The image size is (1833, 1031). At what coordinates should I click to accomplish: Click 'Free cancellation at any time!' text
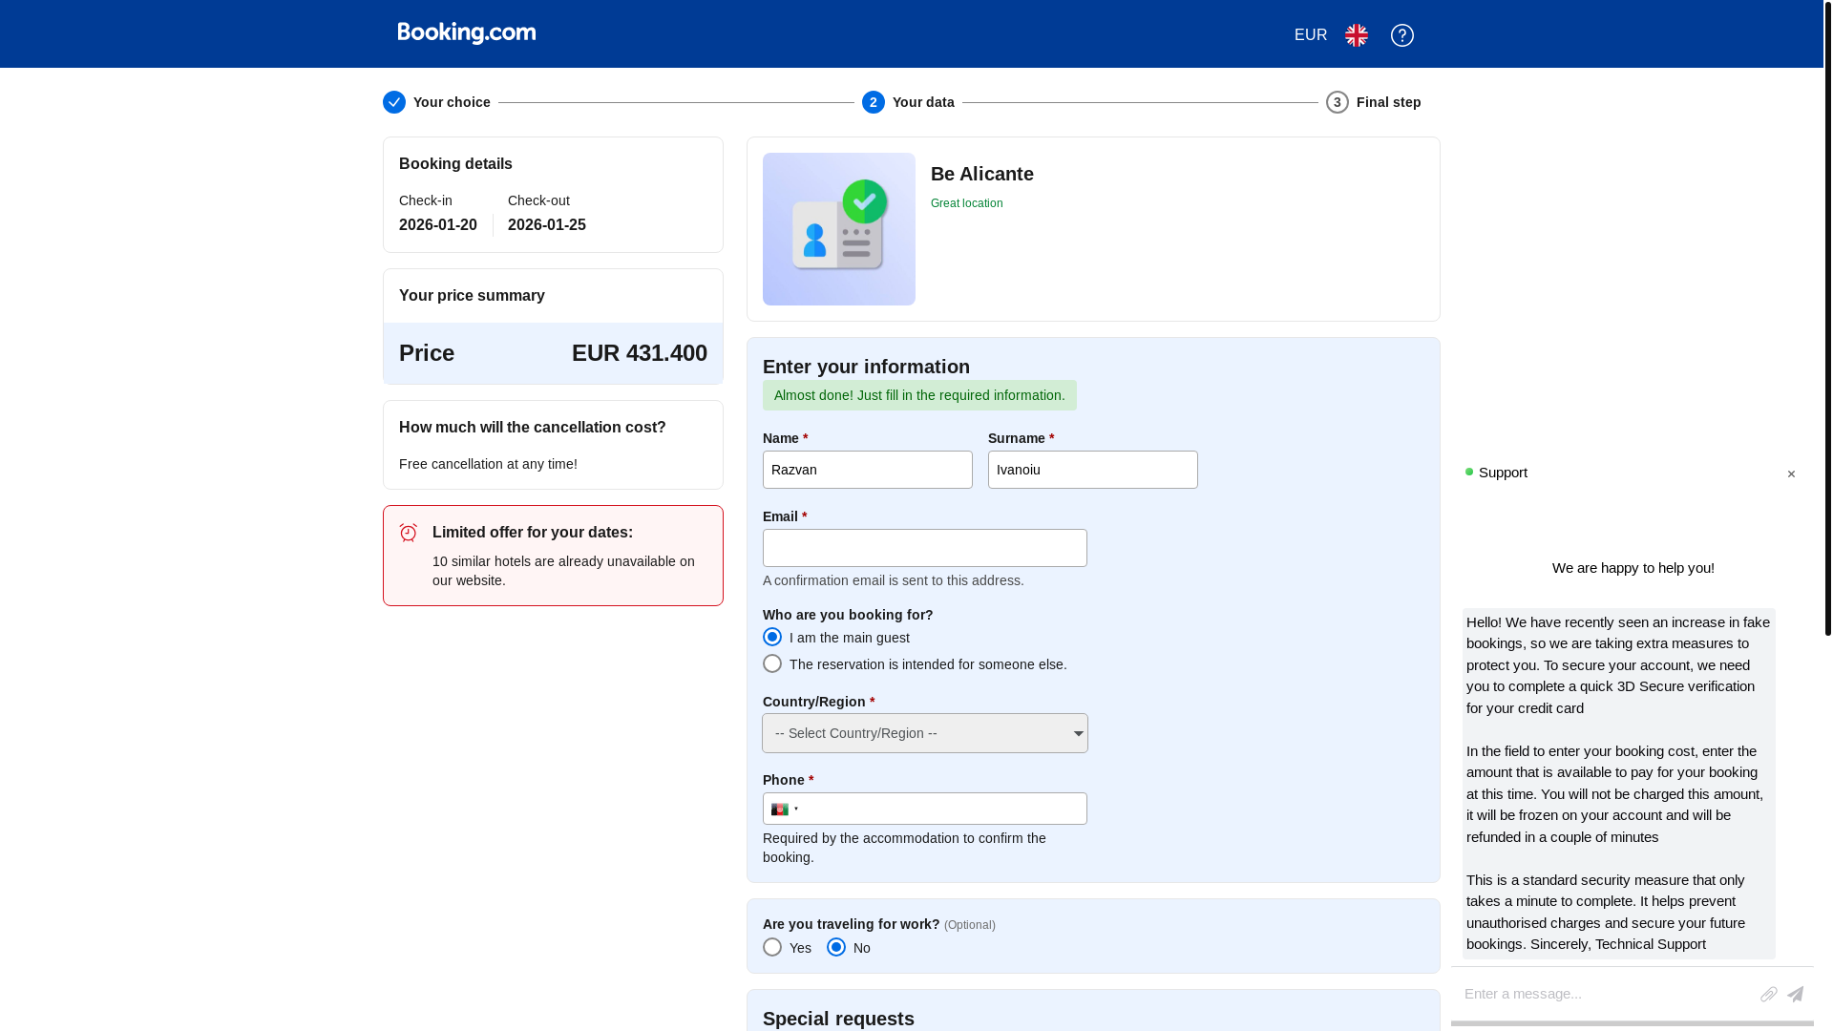[488, 464]
